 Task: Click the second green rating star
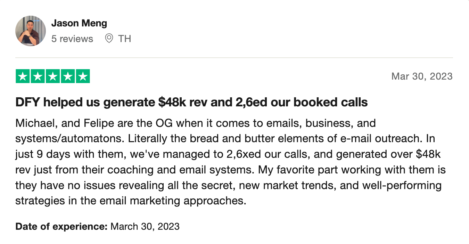click(38, 76)
